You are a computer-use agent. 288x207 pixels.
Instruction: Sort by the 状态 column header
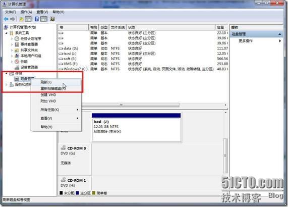tap(170, 27)
